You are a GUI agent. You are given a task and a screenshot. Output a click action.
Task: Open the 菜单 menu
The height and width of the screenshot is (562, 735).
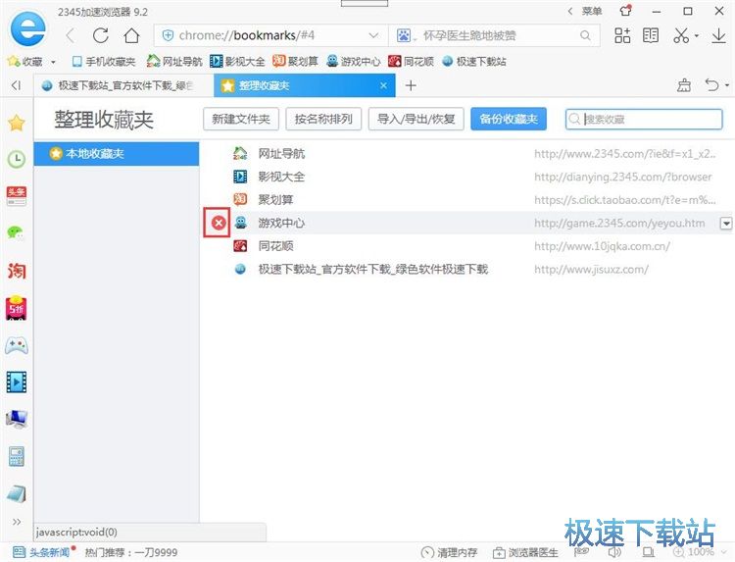pyautogui.click(x=592, y=11)
